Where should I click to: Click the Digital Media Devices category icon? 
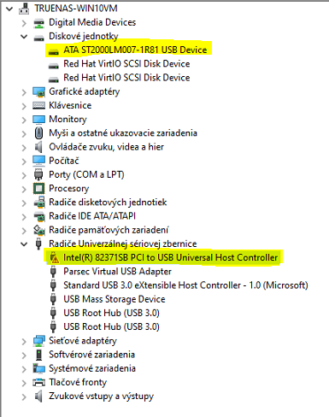point(38,23)
